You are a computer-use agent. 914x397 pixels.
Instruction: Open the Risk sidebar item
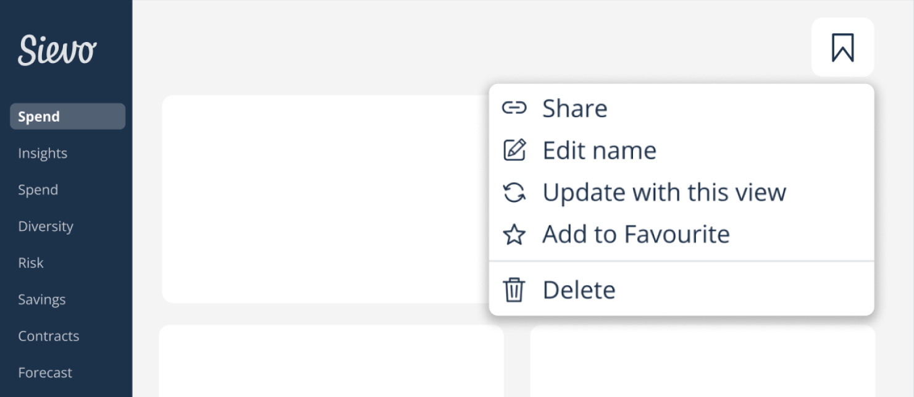[31, 263]
